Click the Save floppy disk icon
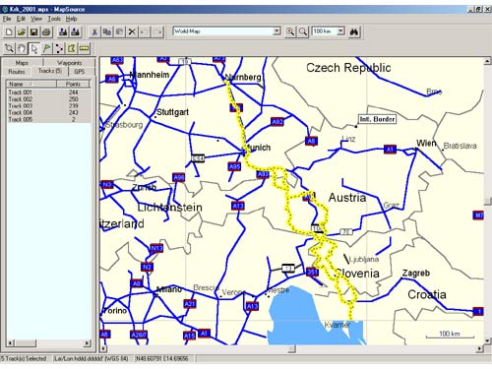 tap(33, 31)
